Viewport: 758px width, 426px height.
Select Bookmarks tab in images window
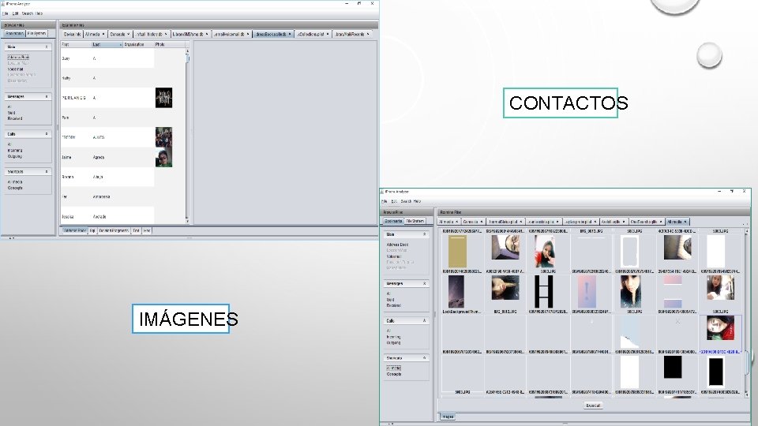click(392, 221)
